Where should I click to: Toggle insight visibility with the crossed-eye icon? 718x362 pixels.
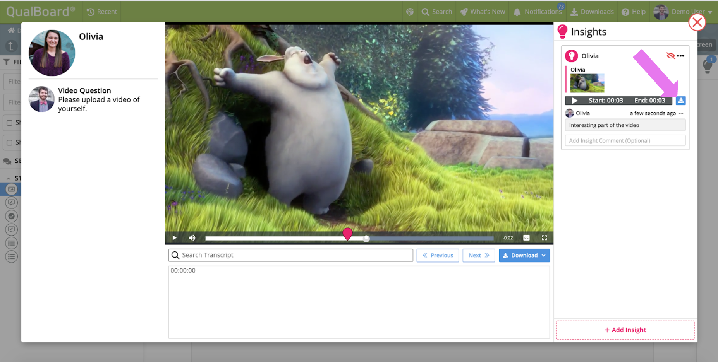(670, 56)
